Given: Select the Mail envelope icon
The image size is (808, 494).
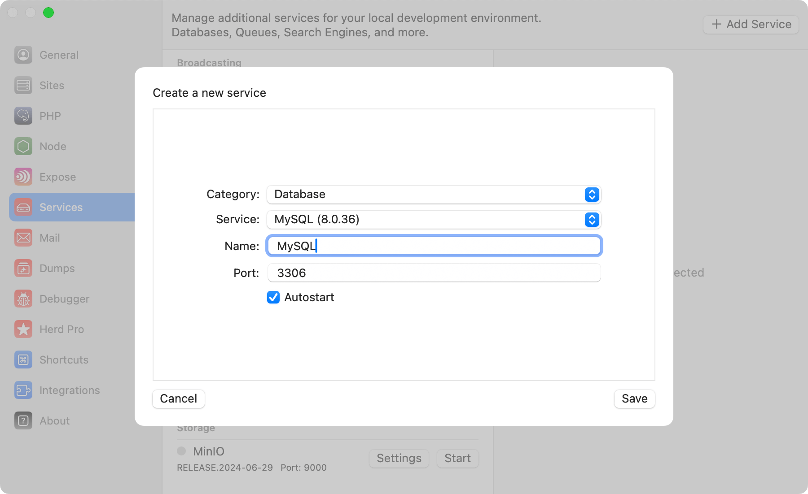Looking at the screenshot, I should point(23,238).
